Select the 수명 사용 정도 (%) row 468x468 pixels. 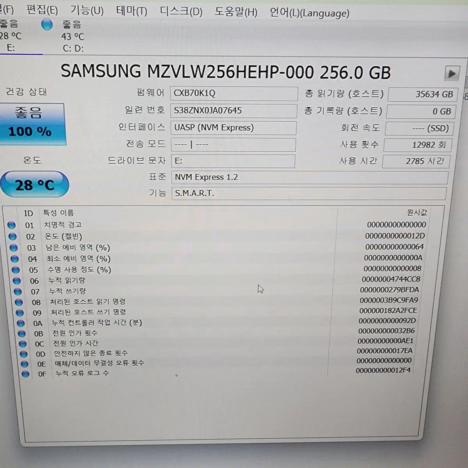click(217, 269)
